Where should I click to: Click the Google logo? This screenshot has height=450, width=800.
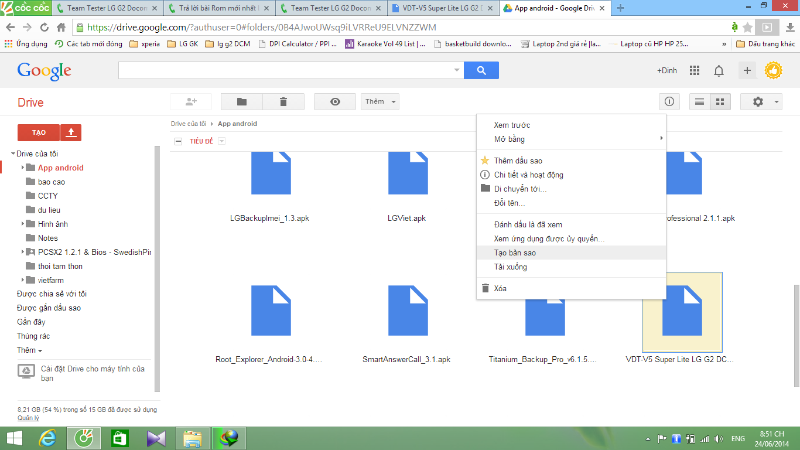point(45,70)
